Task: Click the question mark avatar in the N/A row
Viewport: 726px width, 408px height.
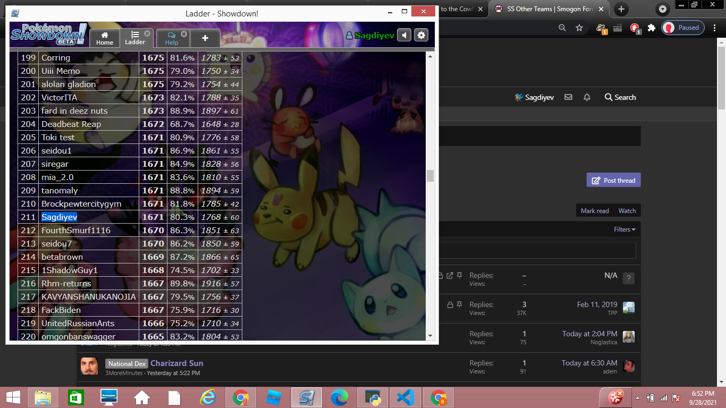Action: point(629,278)
